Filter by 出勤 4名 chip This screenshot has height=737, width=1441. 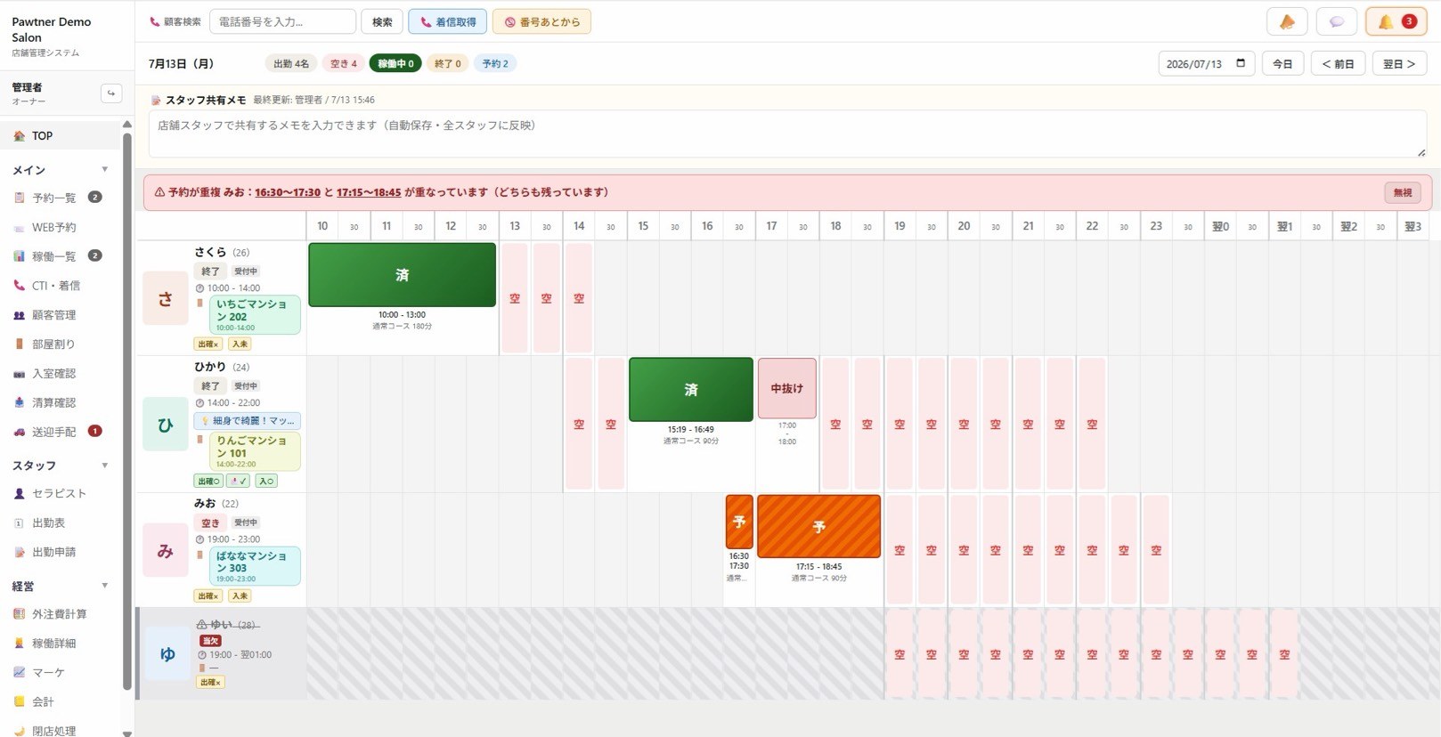291,63
